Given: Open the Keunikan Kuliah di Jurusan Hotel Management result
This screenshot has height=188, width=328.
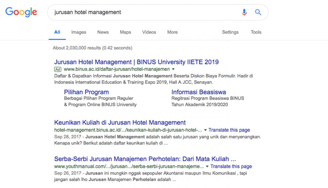Looking at the screenshot, I should point(120,122).
